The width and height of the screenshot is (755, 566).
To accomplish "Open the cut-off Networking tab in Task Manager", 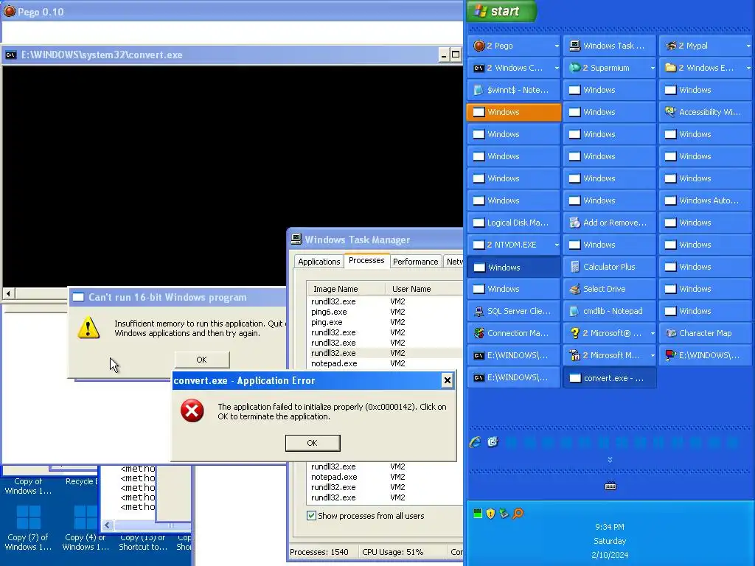I will tap(453, 262).
